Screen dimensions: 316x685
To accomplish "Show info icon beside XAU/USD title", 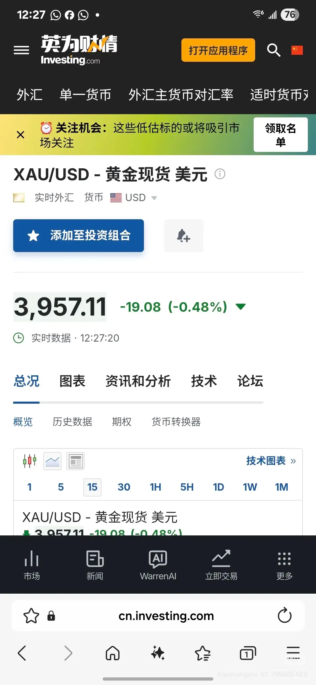I will pyautogui.click(x=220, y=174).
